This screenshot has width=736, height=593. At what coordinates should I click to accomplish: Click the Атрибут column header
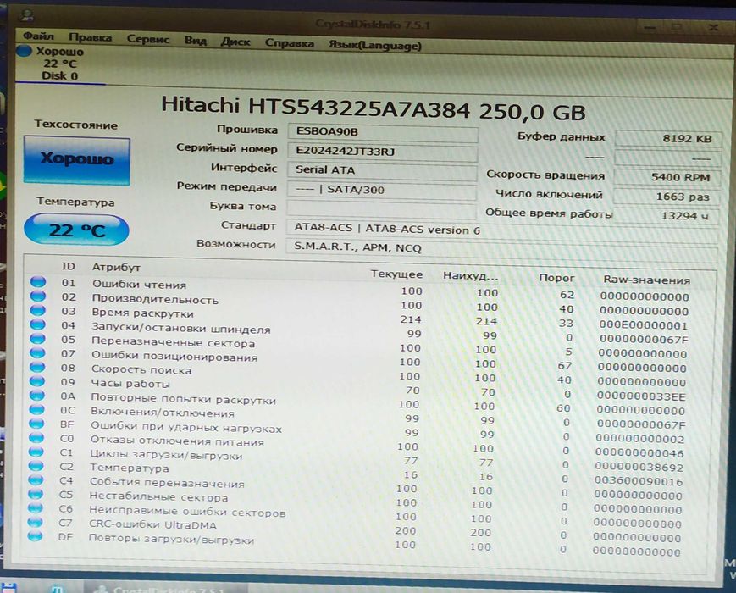coord(116,267)
